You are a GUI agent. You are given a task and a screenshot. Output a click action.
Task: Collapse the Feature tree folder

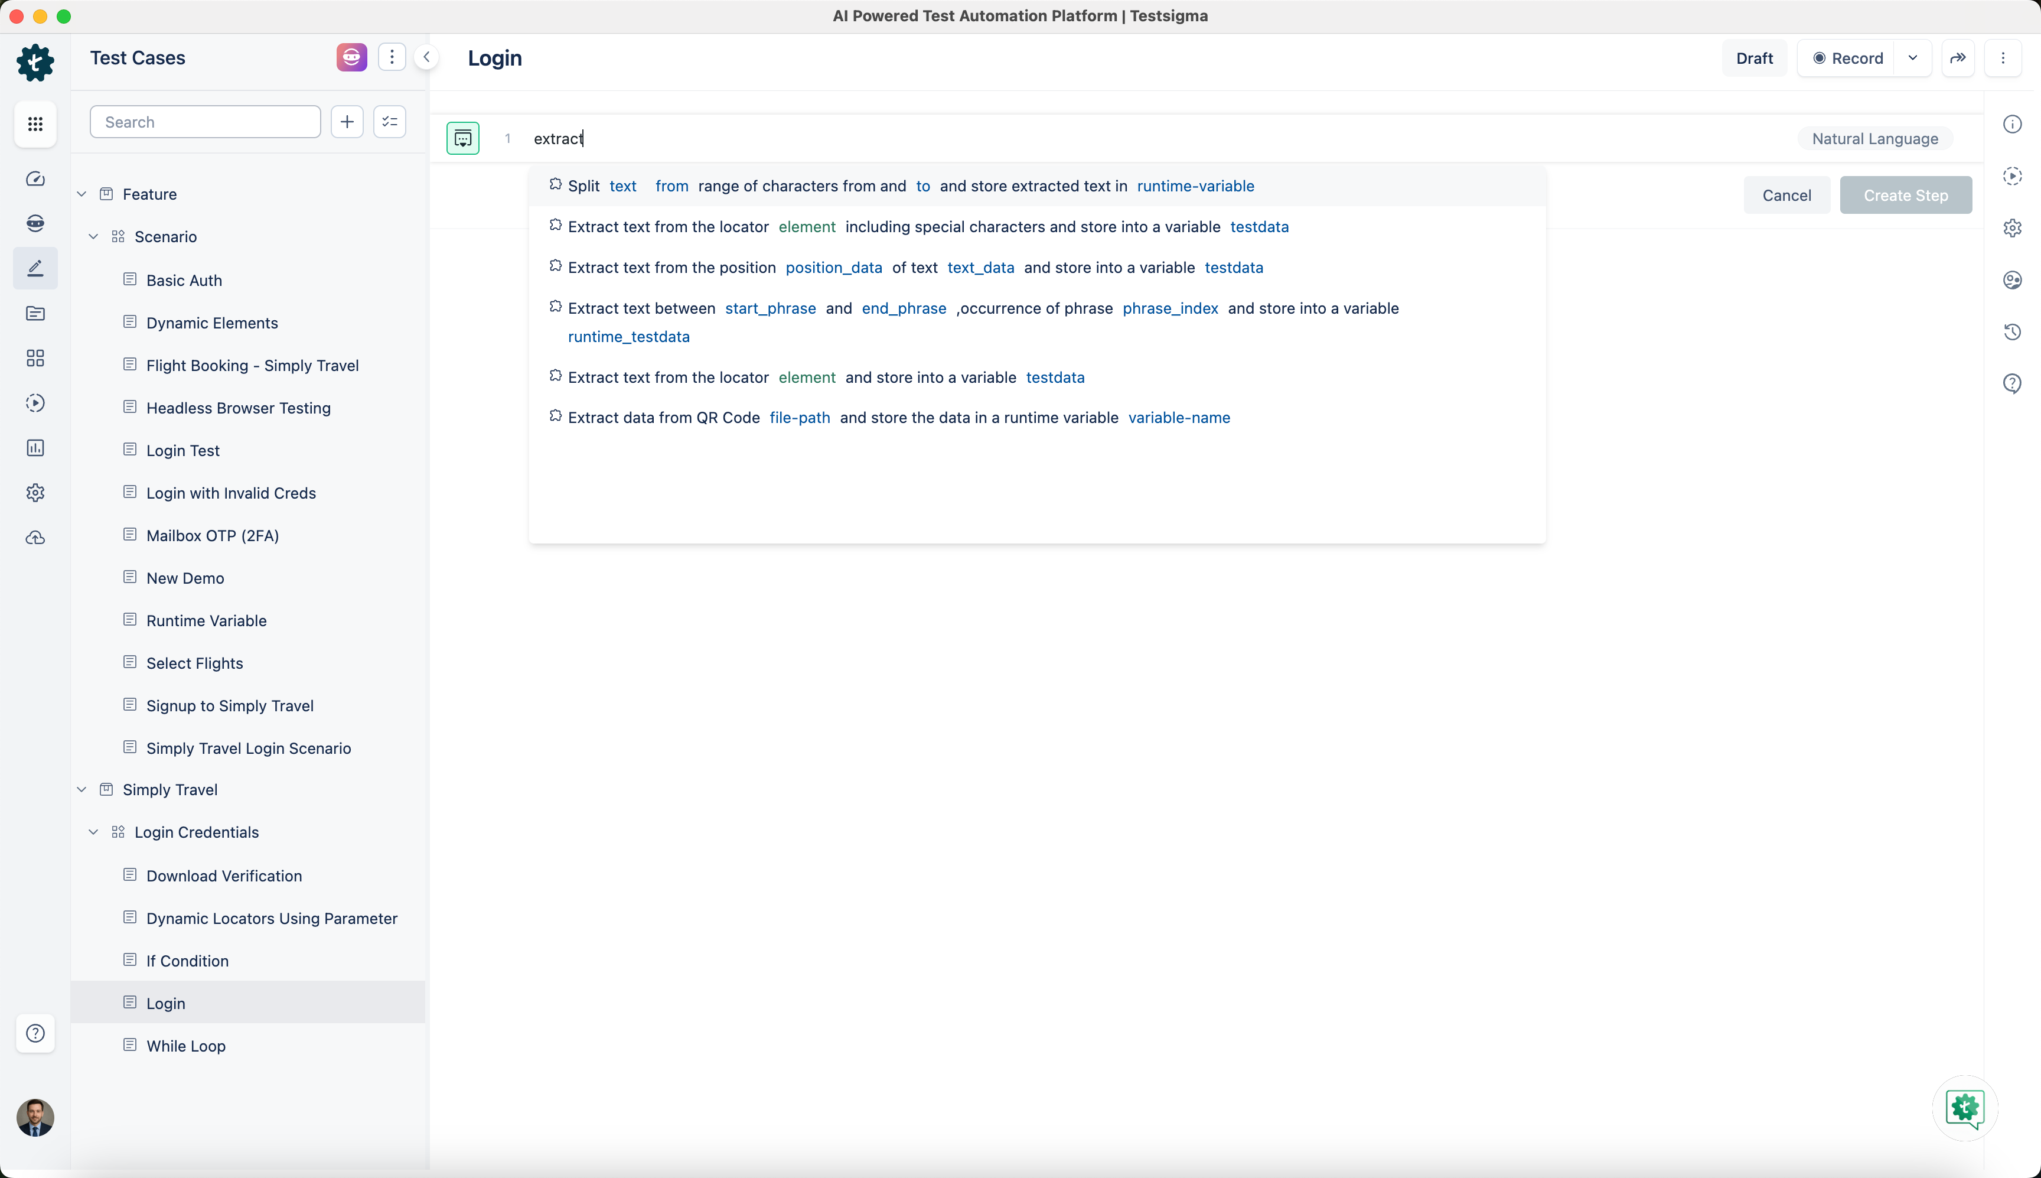pos(81,194)
